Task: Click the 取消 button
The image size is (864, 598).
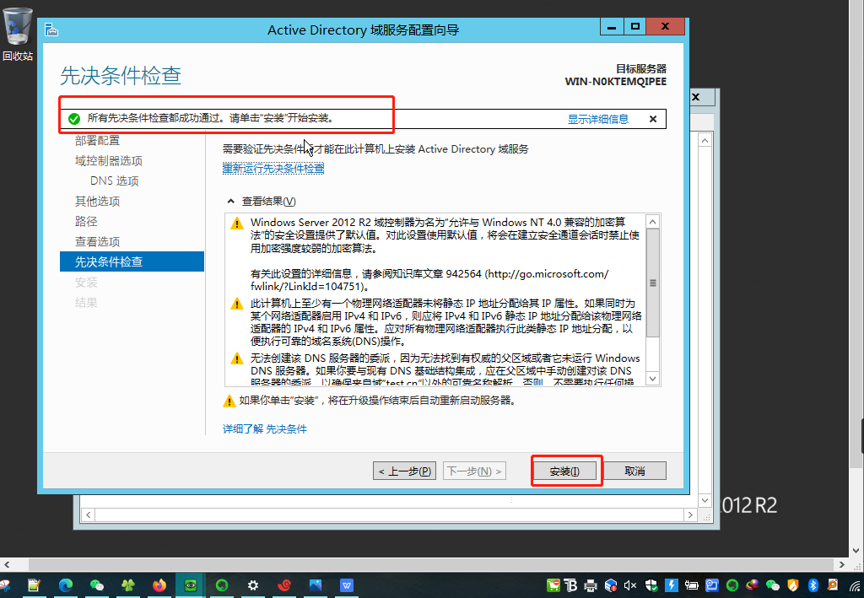Action: pyautogui.click(x=634, y=471)
